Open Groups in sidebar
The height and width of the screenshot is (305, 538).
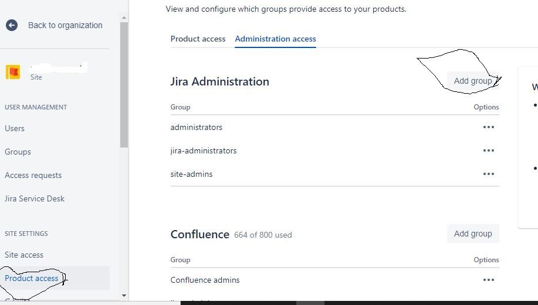[x=18, y=152]
